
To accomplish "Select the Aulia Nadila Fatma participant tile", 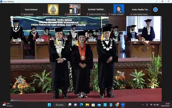I will click(141, 10).
